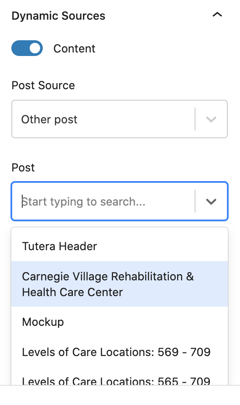
Task: Click the Content label beside the switch
Action: [x=74, y=49]
